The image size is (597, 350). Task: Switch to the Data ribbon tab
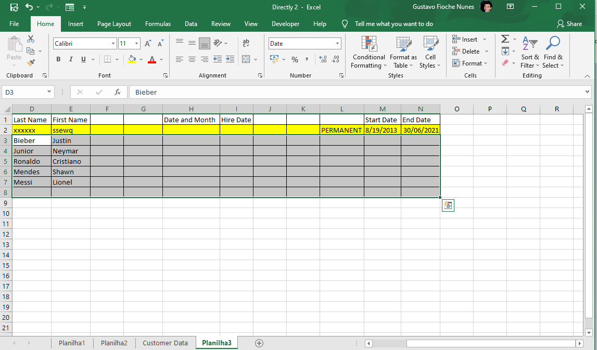click(190, 23)
